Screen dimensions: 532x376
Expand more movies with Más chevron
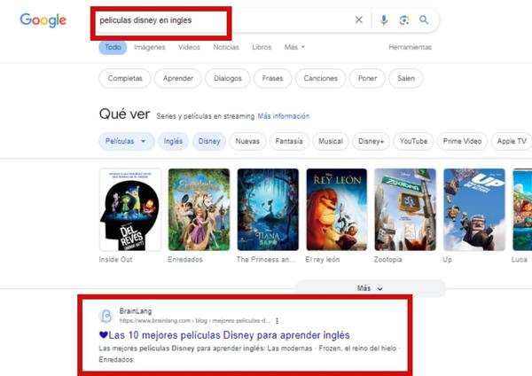coord(370,288)
